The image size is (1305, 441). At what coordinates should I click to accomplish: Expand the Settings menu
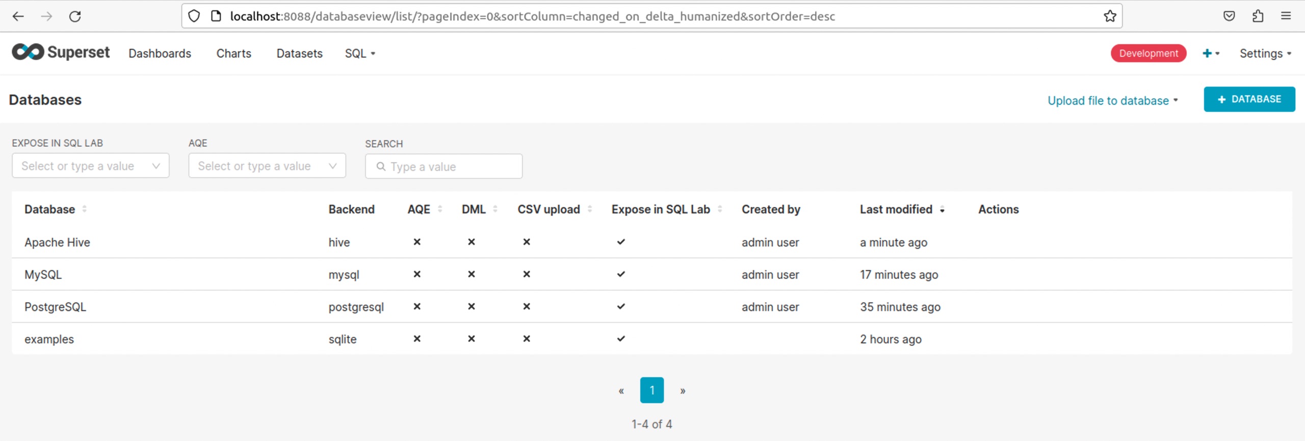point(1265,53)
